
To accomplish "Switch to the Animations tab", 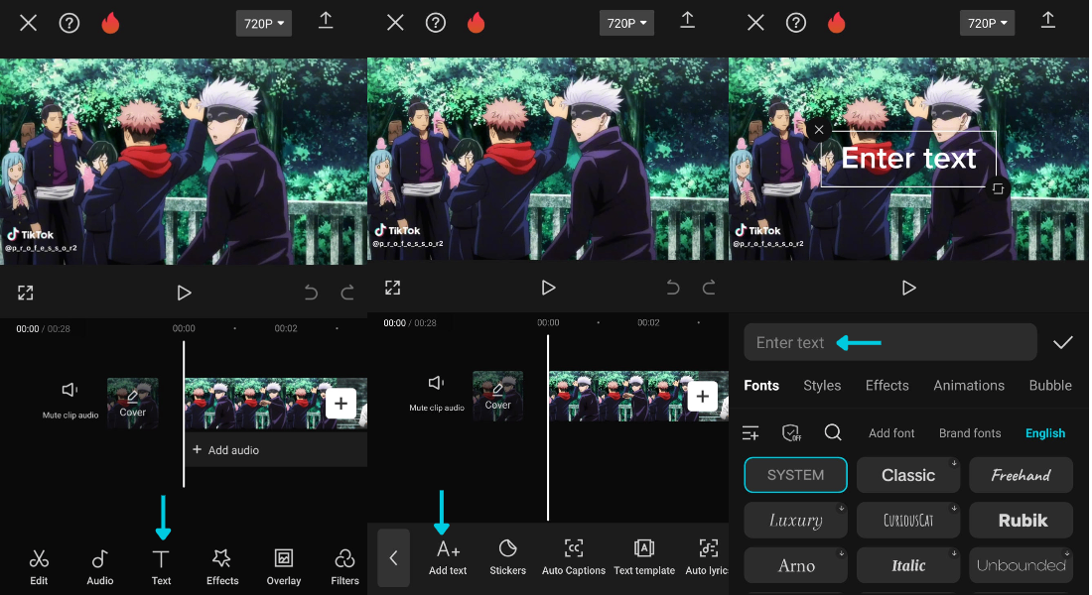I will pyautogui.click(x=969, y=386).
